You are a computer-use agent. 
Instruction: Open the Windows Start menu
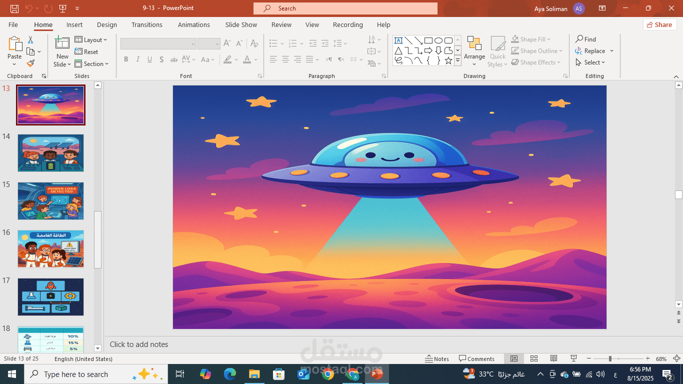tap(12, 374)
